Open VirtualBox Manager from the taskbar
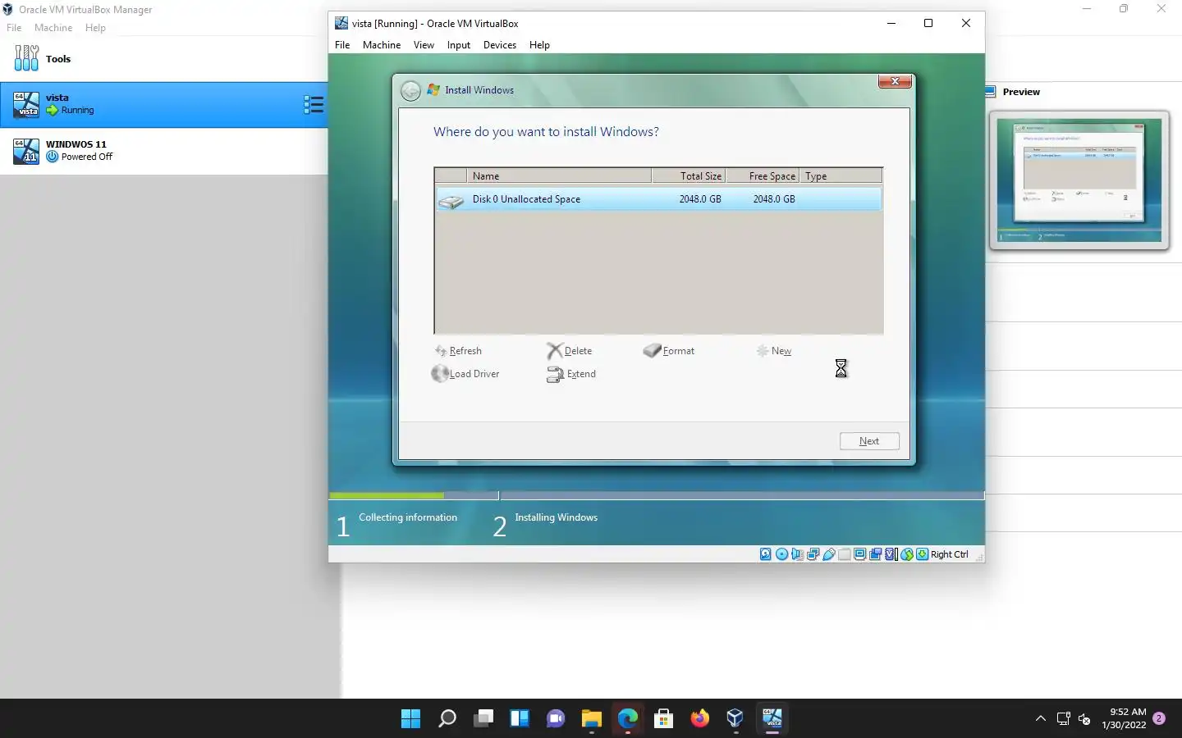 click(x=736, y=719)
